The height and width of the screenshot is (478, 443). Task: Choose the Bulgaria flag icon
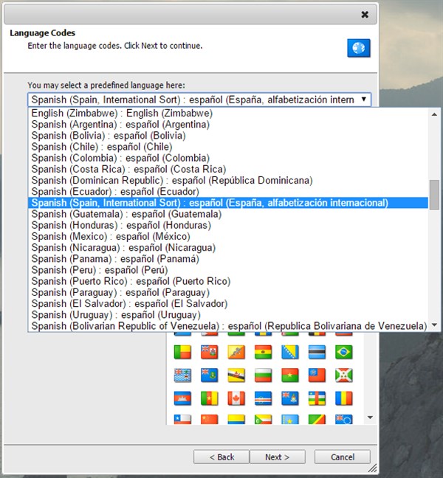[263, 375]
